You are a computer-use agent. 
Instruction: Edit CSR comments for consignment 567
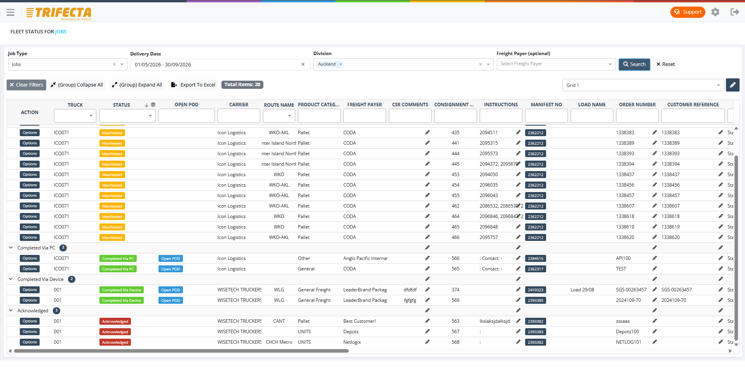tap(427, 331)
